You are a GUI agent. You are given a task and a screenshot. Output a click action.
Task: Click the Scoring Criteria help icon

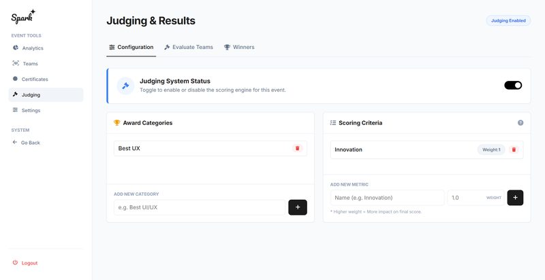pyautogui.click(x=520, y=123)
